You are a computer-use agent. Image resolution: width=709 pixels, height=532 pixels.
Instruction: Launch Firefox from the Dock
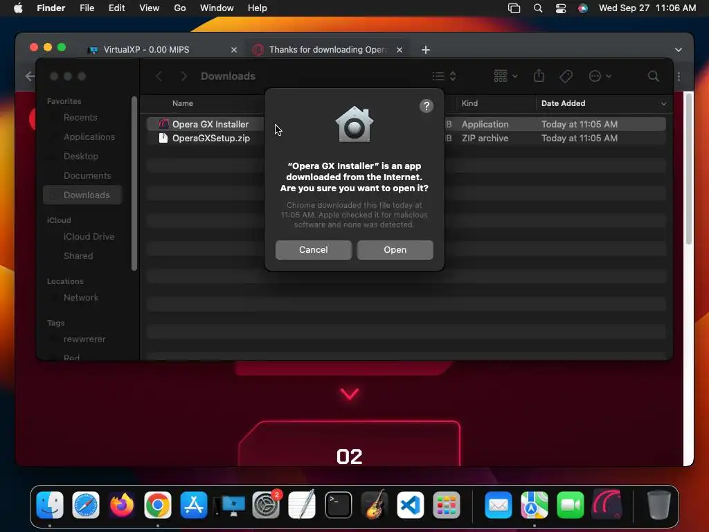(x=122, y=504)
